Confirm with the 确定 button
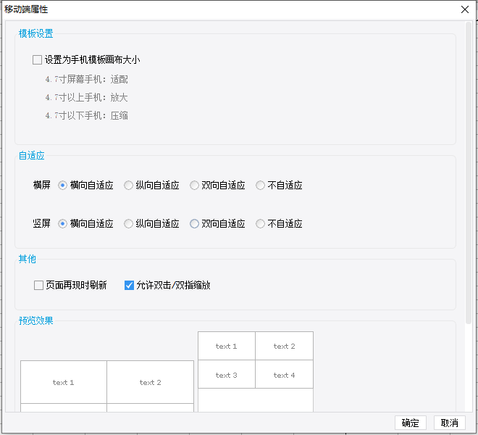The width and height of the screenshot is (478, 435). coord(411,423)
